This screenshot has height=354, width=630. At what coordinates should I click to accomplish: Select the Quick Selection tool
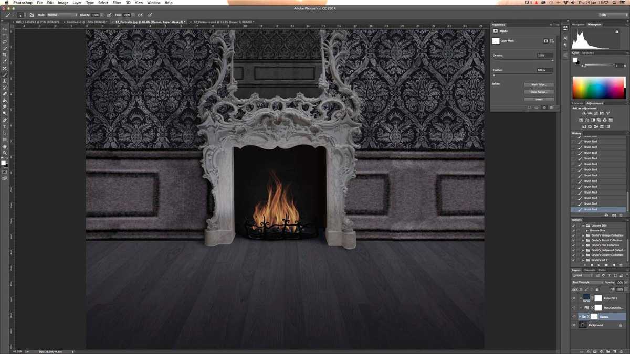(x=5, y=48)
